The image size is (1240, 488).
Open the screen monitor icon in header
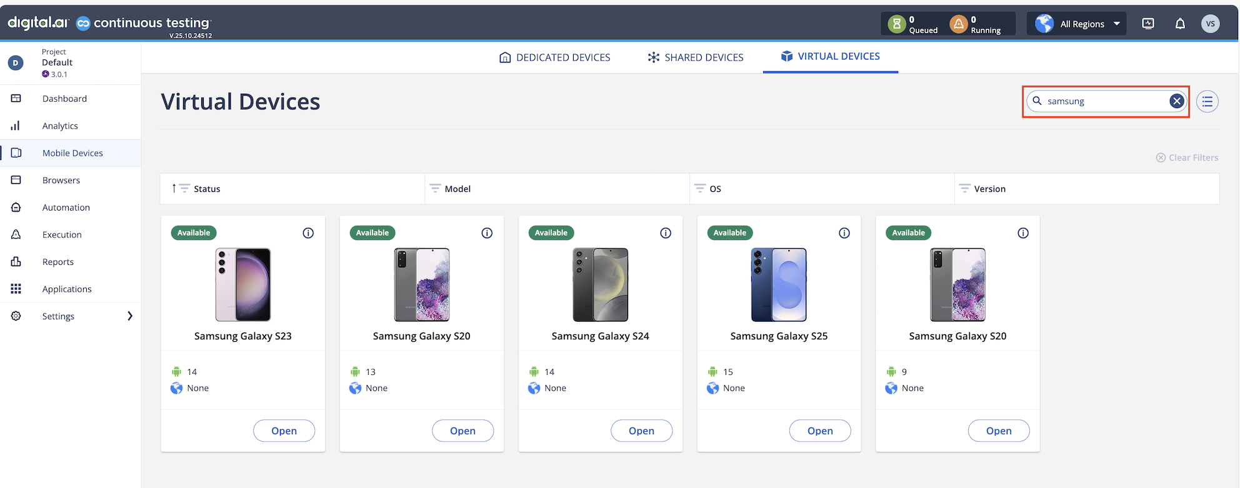pos(1148,24)
